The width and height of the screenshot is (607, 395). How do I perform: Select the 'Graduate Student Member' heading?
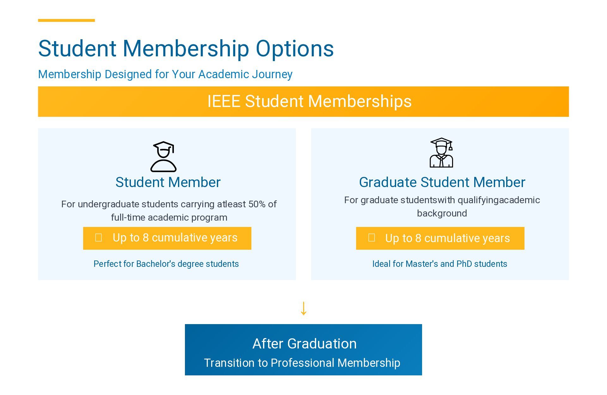(442, 182)
